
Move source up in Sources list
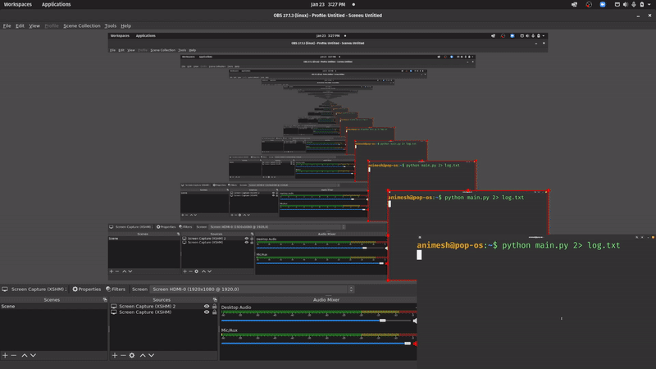point(143,355)
